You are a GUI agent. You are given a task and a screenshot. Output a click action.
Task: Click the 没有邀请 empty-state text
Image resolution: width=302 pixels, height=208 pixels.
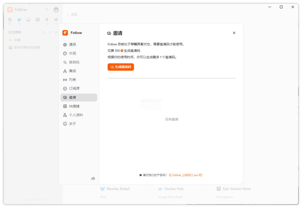pyautogui.click(x=172, y=119)
